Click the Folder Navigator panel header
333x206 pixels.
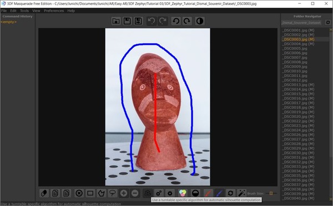[307, 16]
